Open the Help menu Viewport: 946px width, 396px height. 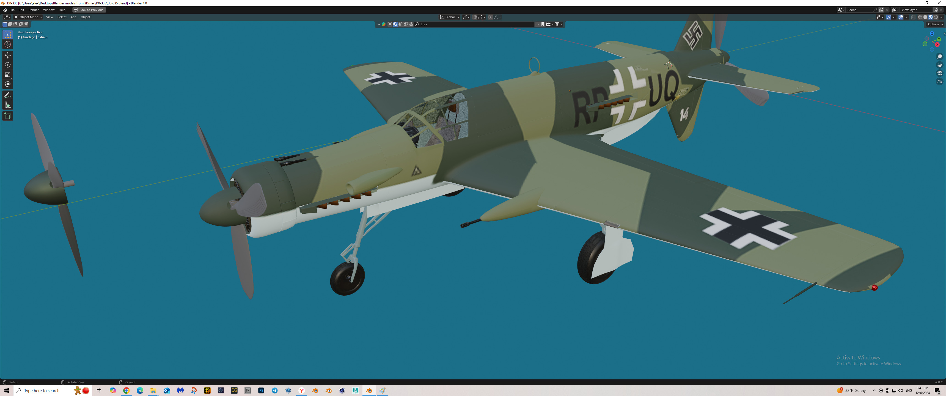coord(62,10)
